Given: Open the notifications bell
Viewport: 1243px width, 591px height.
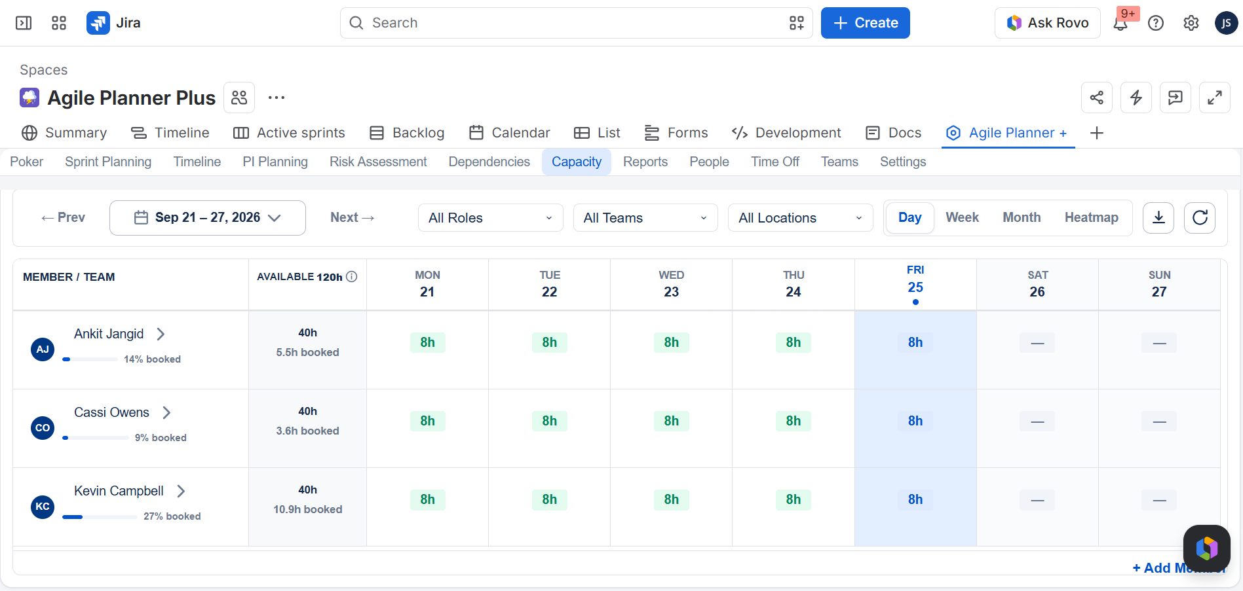Looking at the screenshot, I should click(1120, 24).
